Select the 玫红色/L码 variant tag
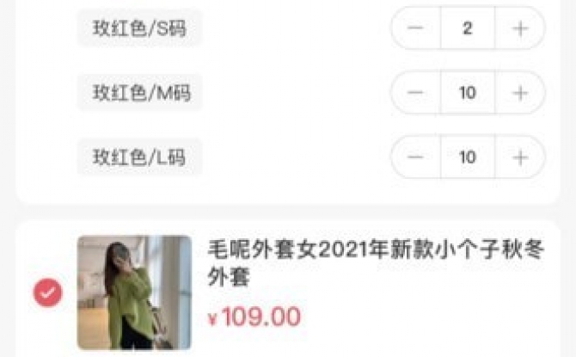This screenshot has height=357, width=576. 139,157
